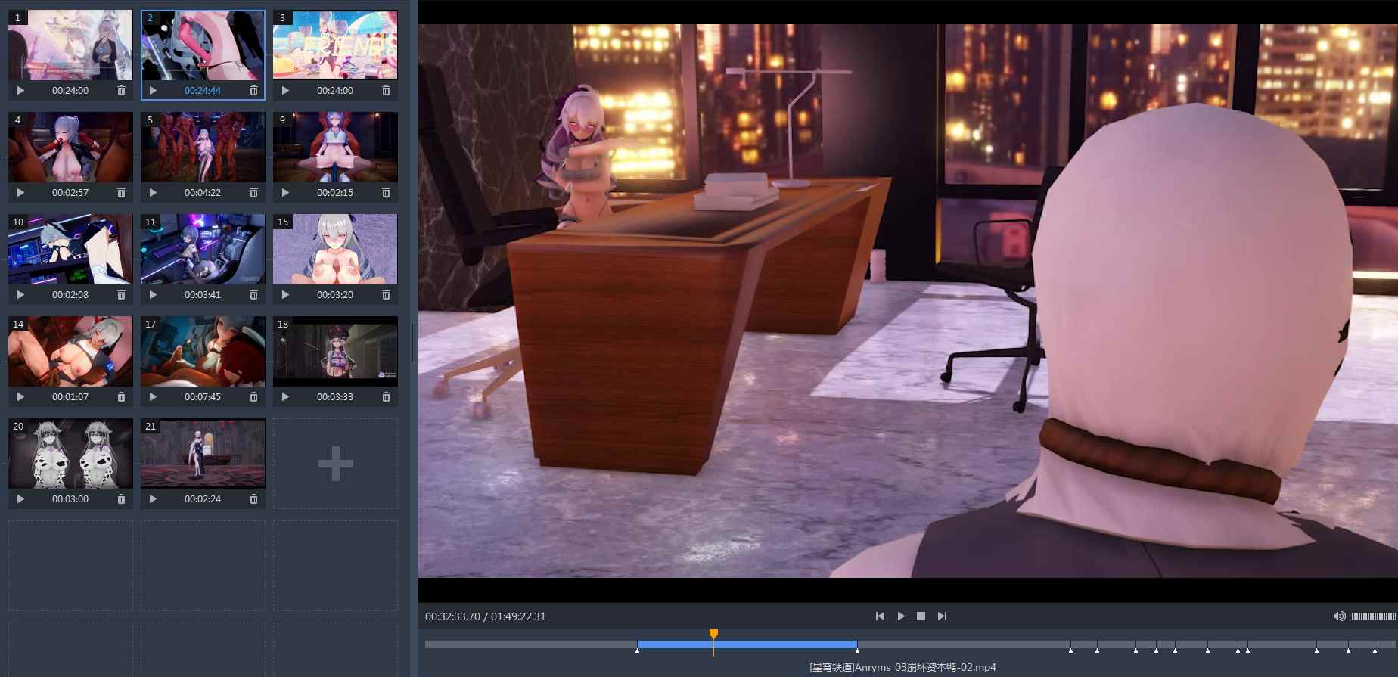
Task: Click the 00:07:45 duration of clip 17
Action: point(203,397)
